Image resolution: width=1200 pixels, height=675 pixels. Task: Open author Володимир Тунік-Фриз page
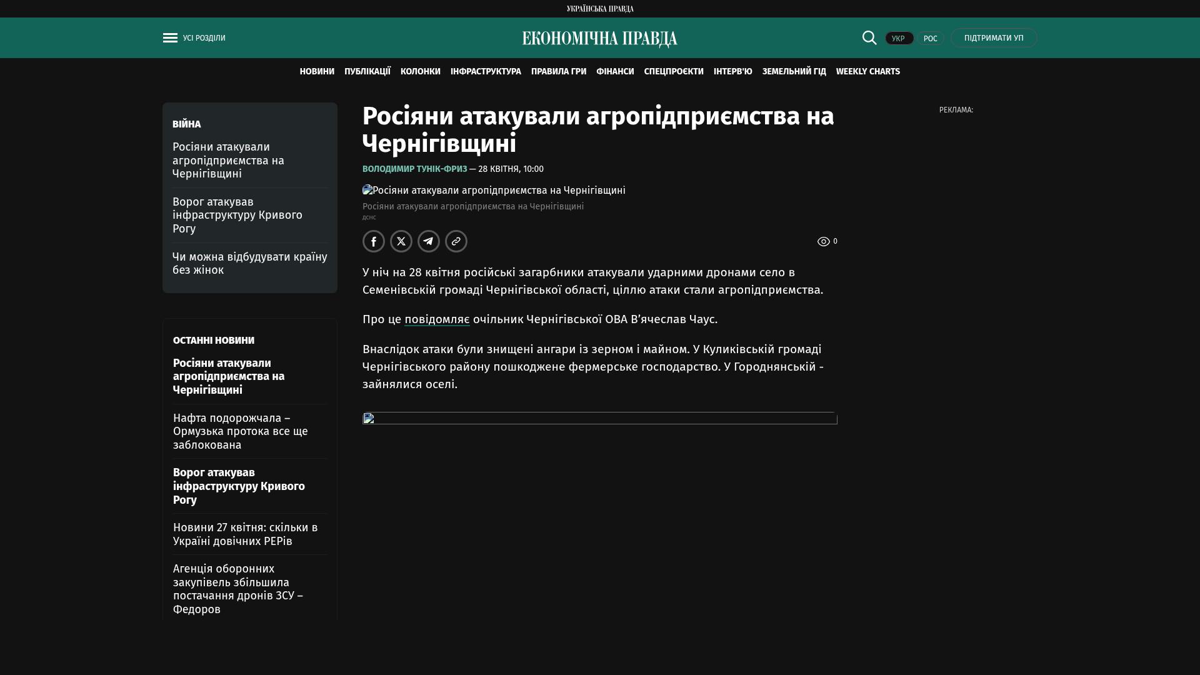pyautogui.click(x=414, y=169)
